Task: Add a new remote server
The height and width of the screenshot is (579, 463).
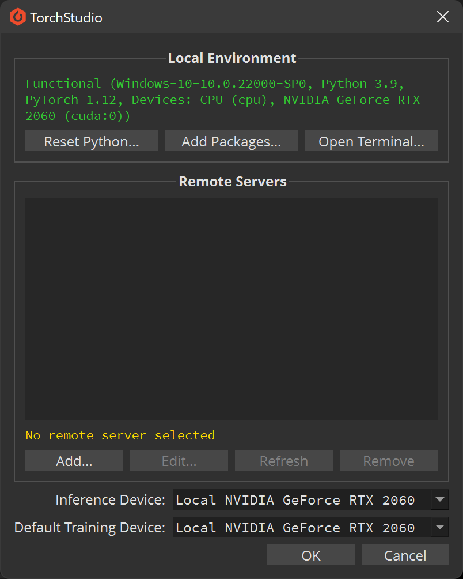Action: [x=74, y=460]
